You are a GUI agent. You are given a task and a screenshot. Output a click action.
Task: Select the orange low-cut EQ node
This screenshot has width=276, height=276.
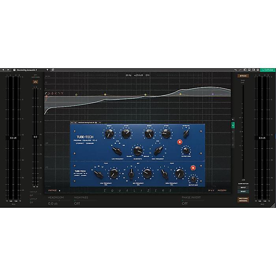click(47, 96)
